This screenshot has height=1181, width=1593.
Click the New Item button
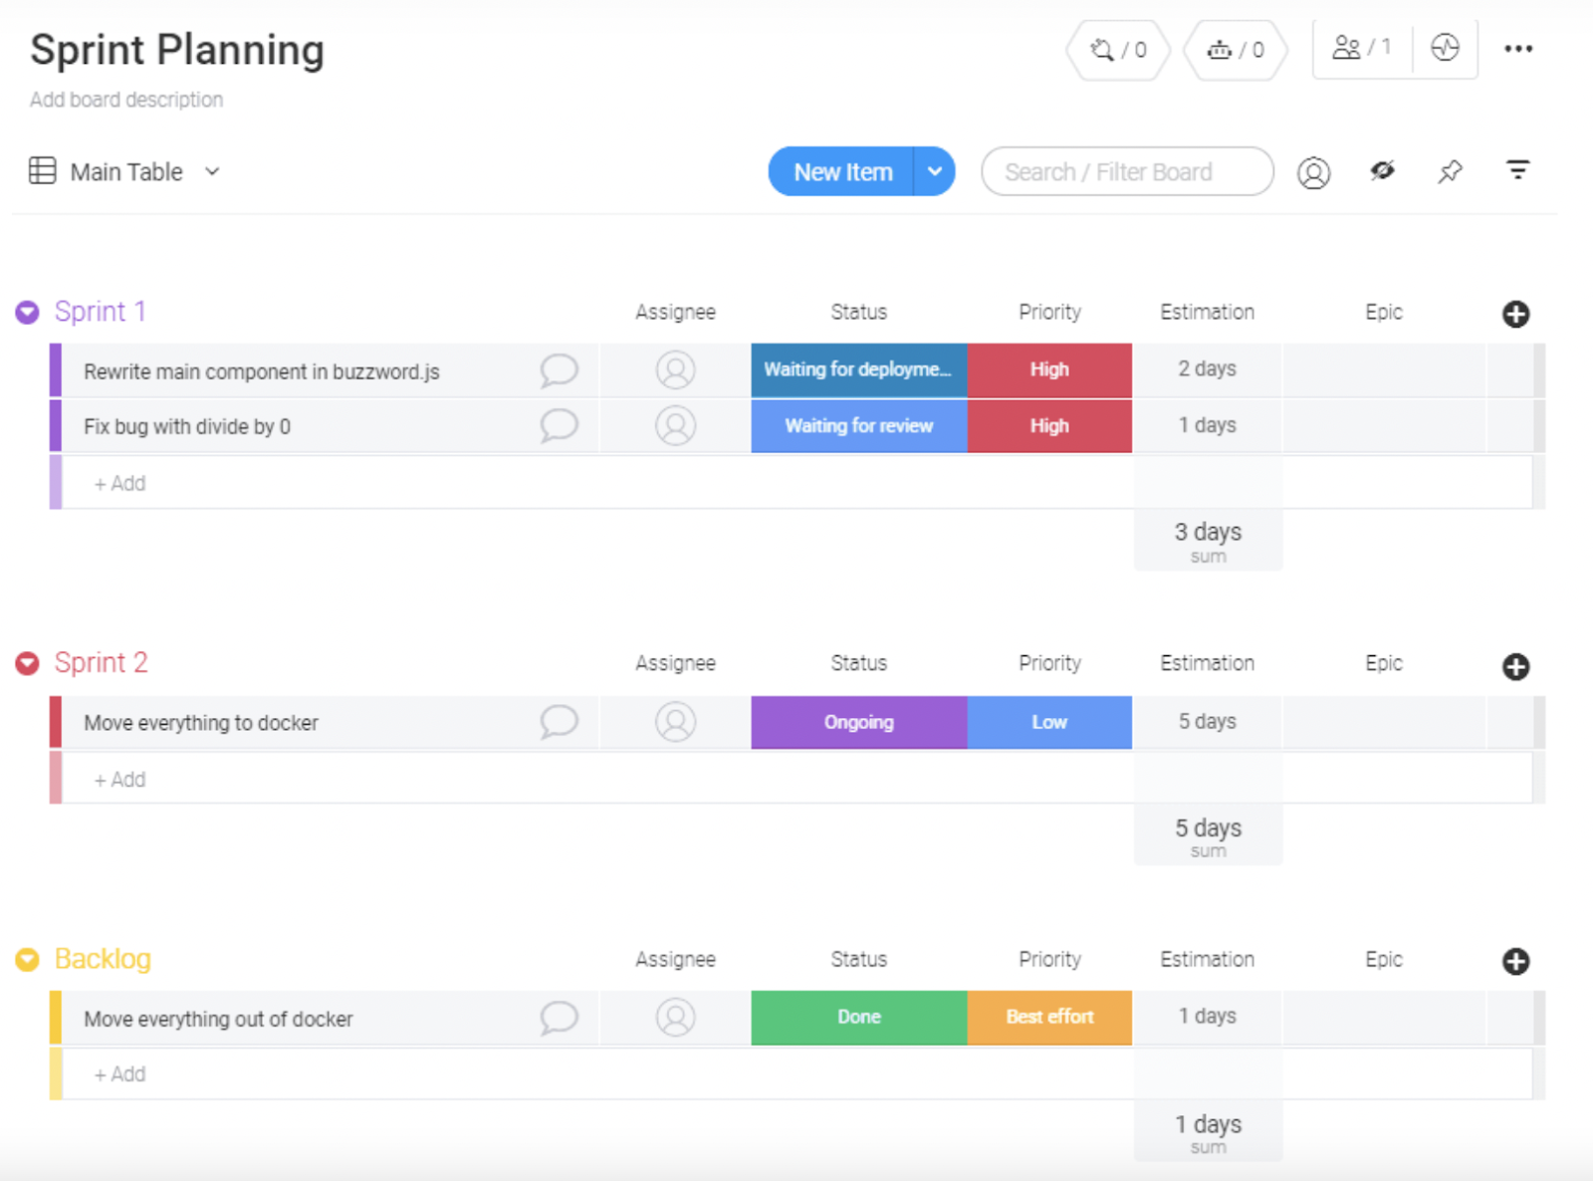point(841,171)
